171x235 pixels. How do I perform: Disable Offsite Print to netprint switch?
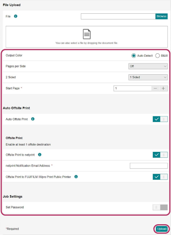(x=160, y=155)
